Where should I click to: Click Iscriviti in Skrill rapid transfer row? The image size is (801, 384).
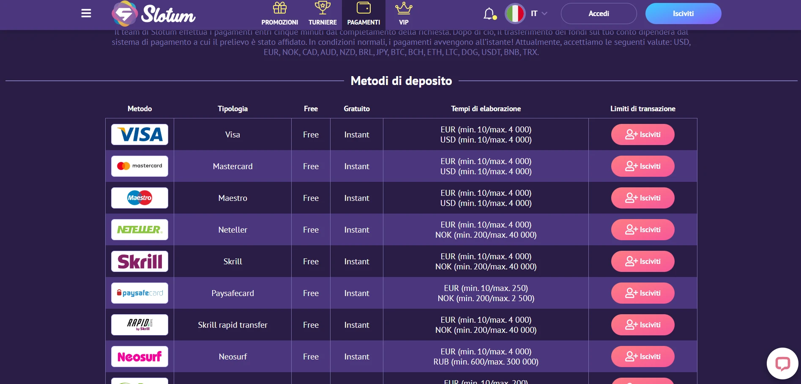[x=642, y=325]
